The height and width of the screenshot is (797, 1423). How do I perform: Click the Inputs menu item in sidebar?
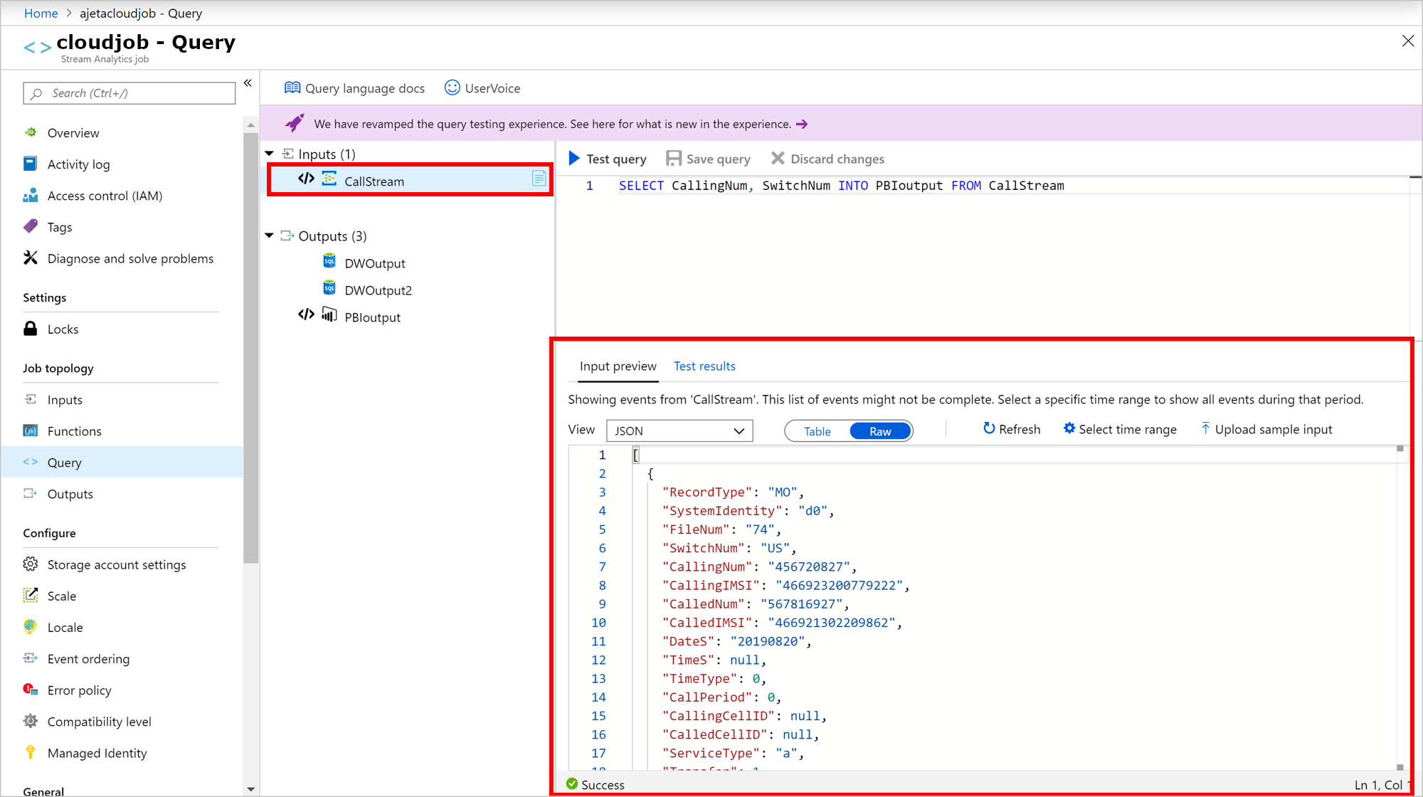(65, 399)
